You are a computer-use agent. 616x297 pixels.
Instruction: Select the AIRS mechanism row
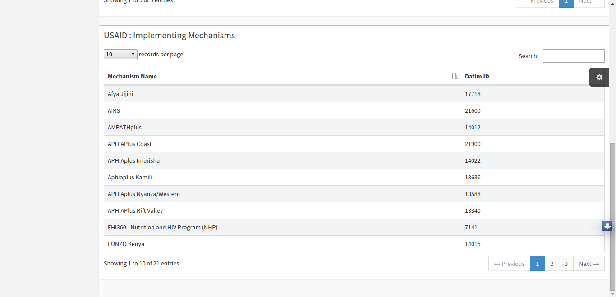354,110
